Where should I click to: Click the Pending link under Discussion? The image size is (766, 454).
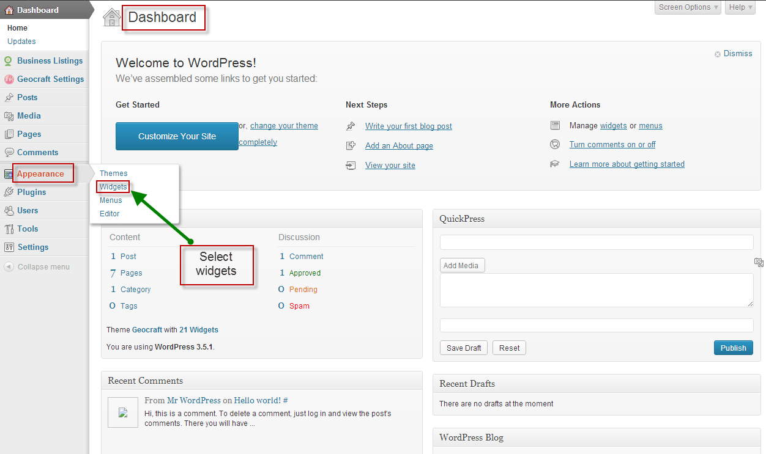pyautogui.click(x=303, y=290)
